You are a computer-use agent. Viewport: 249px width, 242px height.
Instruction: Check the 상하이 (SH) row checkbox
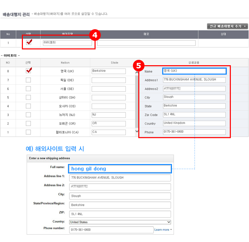tap(28, 97)
